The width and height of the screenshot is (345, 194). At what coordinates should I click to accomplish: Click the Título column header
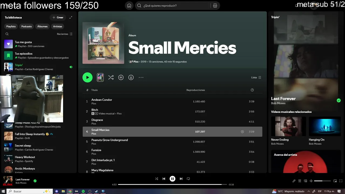[x=94, y=90]
